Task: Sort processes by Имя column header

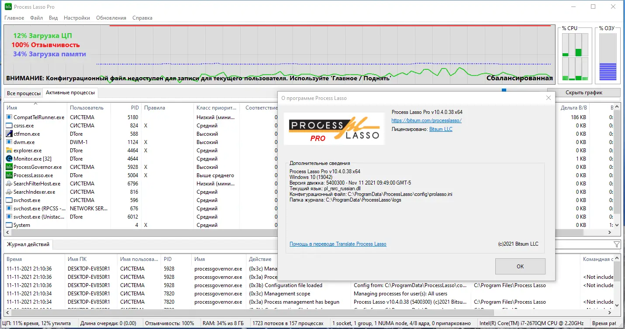Action: [35, 107]
